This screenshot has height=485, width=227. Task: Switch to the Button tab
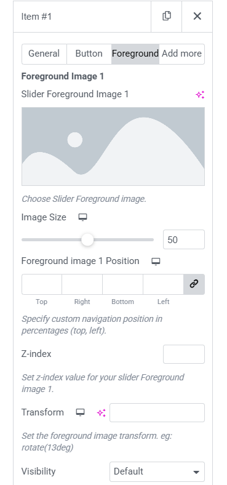coord(89,54)
